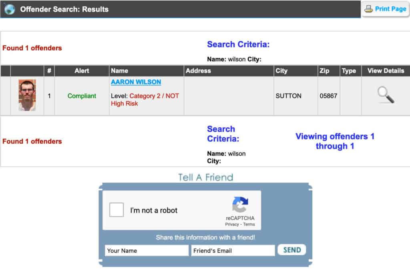Image resolution: width=410 pixels, height=269 pixels.
Task: Click the Compliant status in row 1
Action: (82, 96)
